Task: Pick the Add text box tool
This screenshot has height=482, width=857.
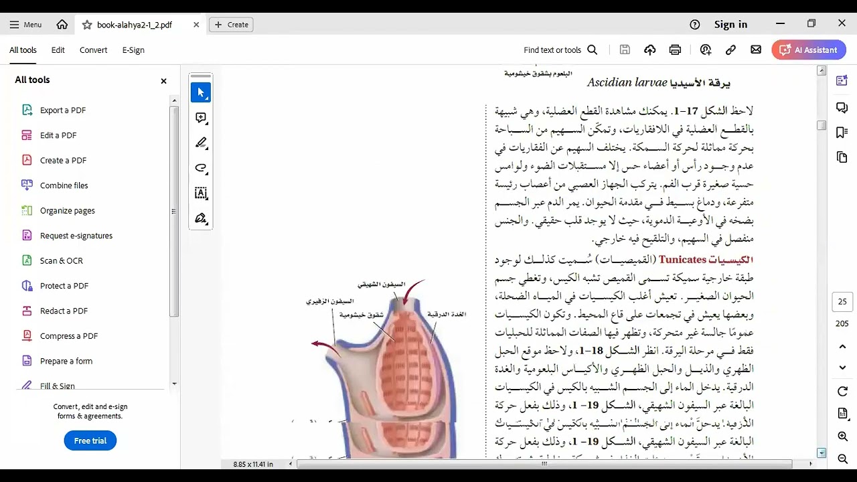Action: pyautogui.click(x=201, y=193)
